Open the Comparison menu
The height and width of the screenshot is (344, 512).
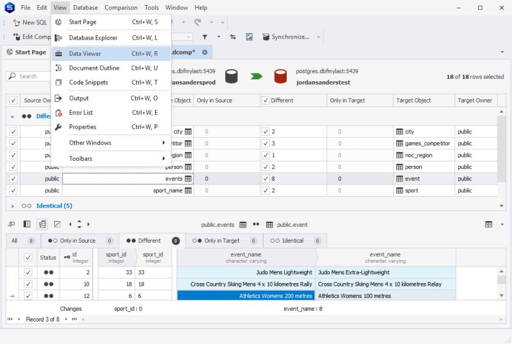121,8
